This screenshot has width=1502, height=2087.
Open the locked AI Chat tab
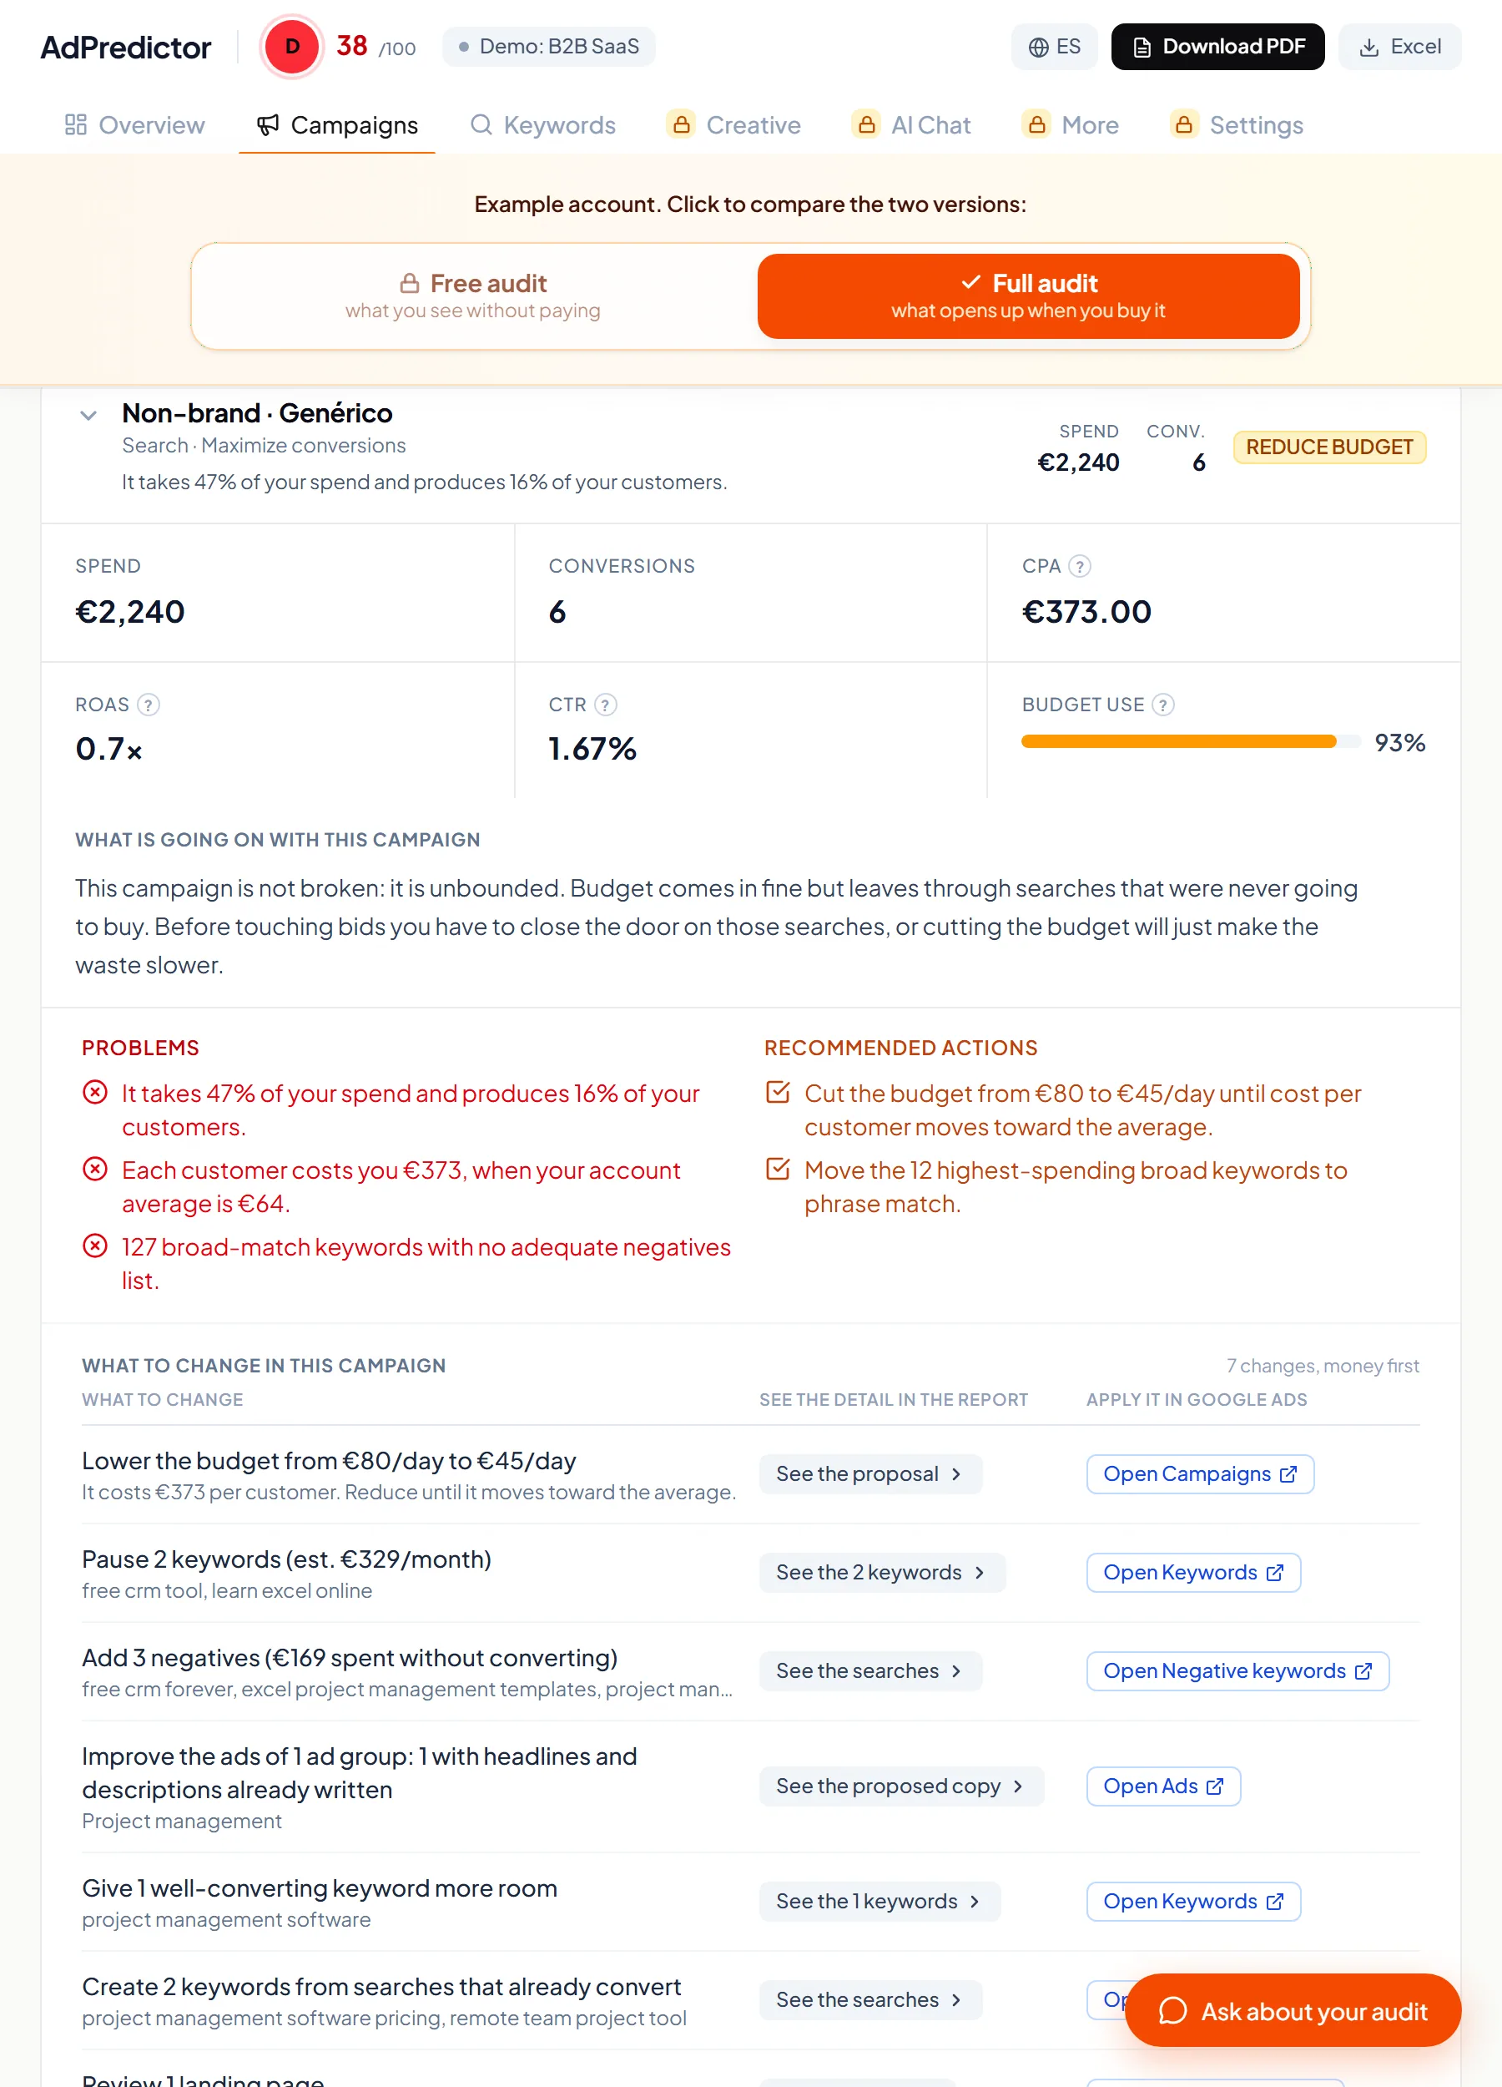pyautogui.click(x=911, y=125)
